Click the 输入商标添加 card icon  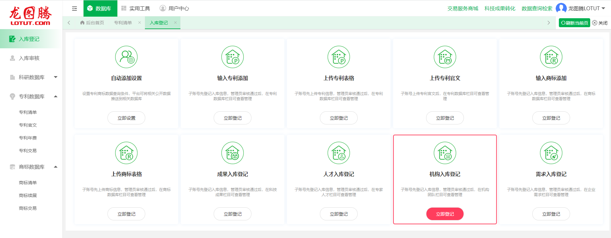tap(551, 57)
